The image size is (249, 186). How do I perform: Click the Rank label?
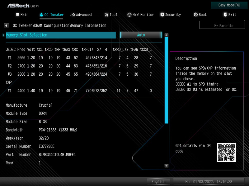click(x=10, y=163)
